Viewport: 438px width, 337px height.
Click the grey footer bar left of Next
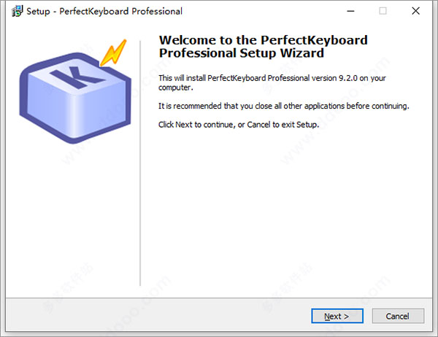tap(156, 316)
